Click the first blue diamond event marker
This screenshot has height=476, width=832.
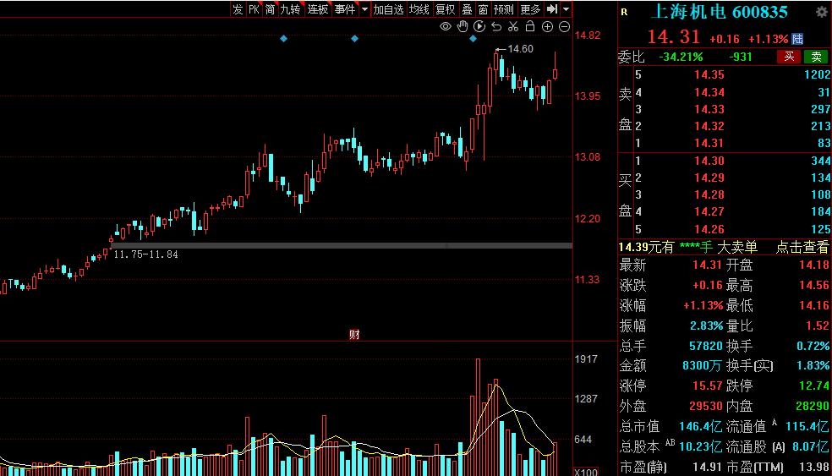pyautogui.click(x=283, y=38)
